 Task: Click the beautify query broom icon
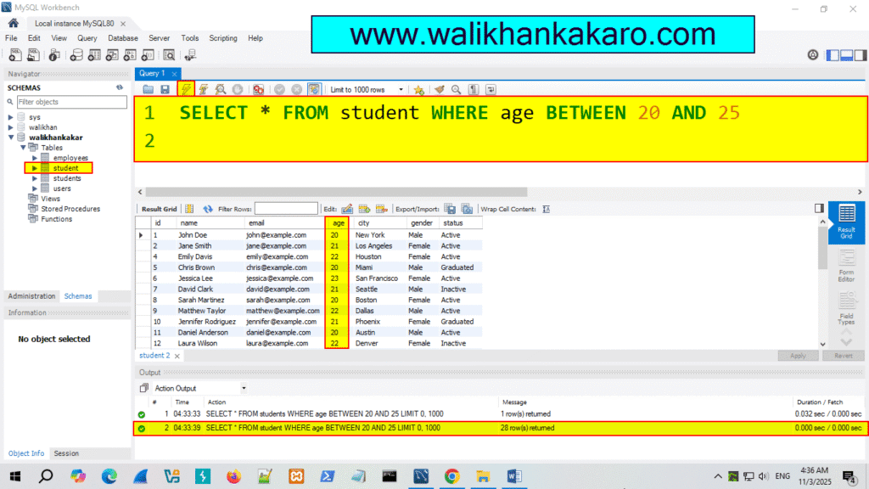pos(439,89)
